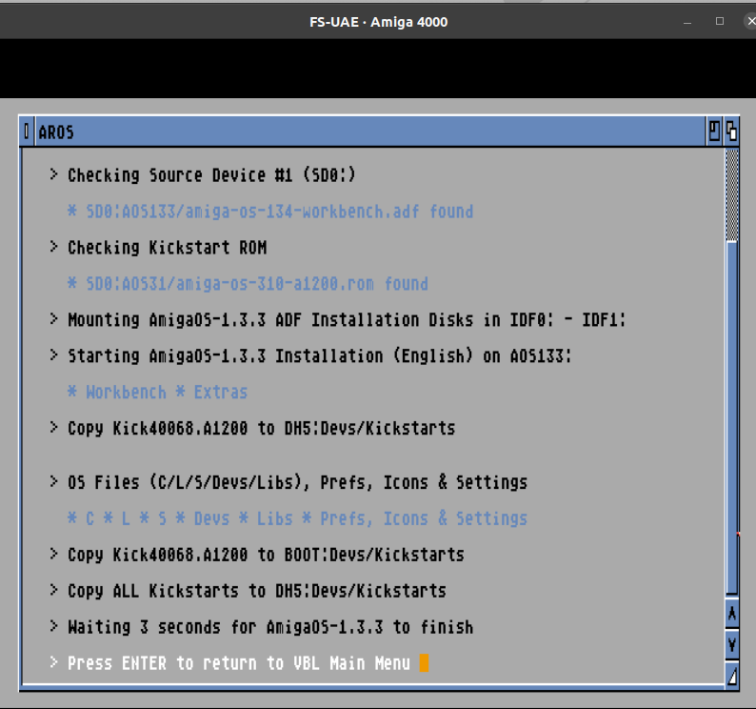Maximize the FS-UAE Amiga 4000 window

click(720, 21)
